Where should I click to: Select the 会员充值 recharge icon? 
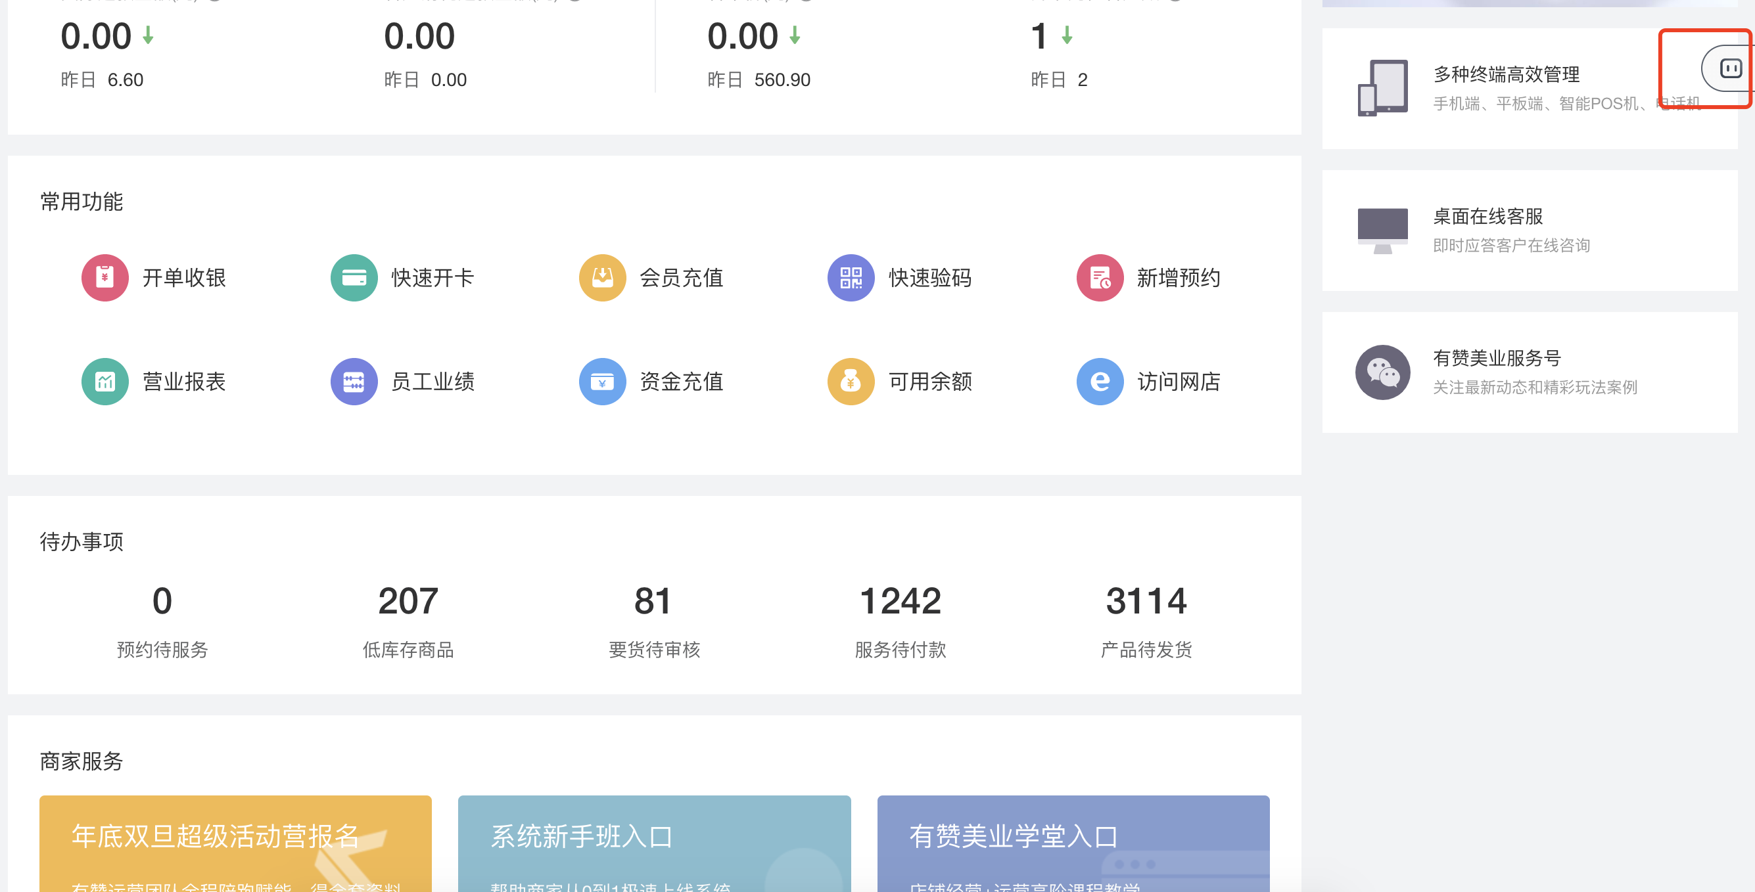coord(602,278)
